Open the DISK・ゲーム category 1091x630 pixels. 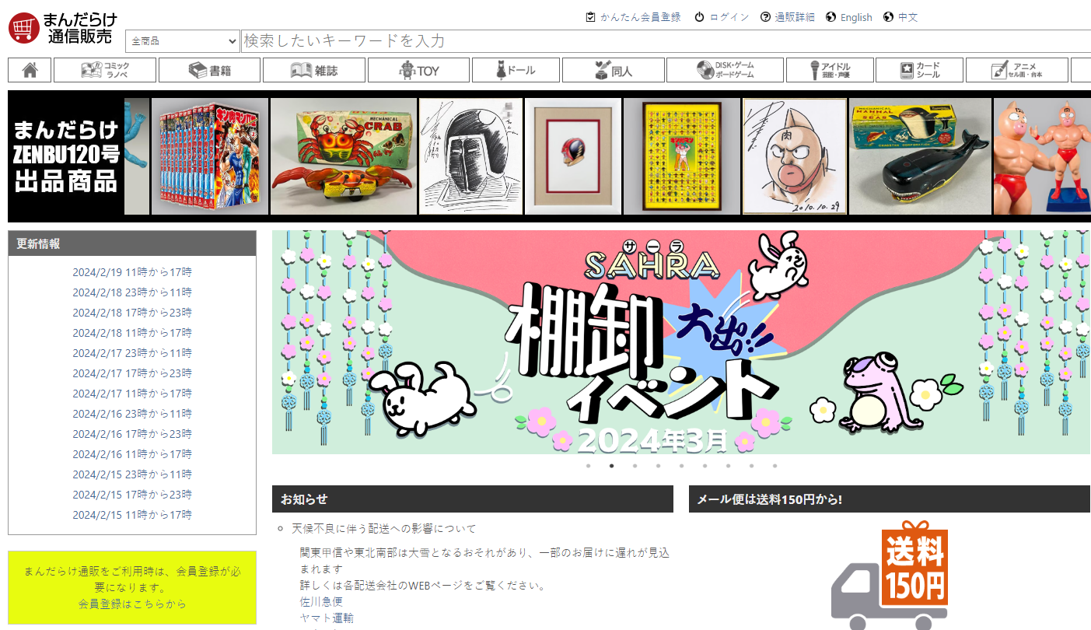point(725,70)
